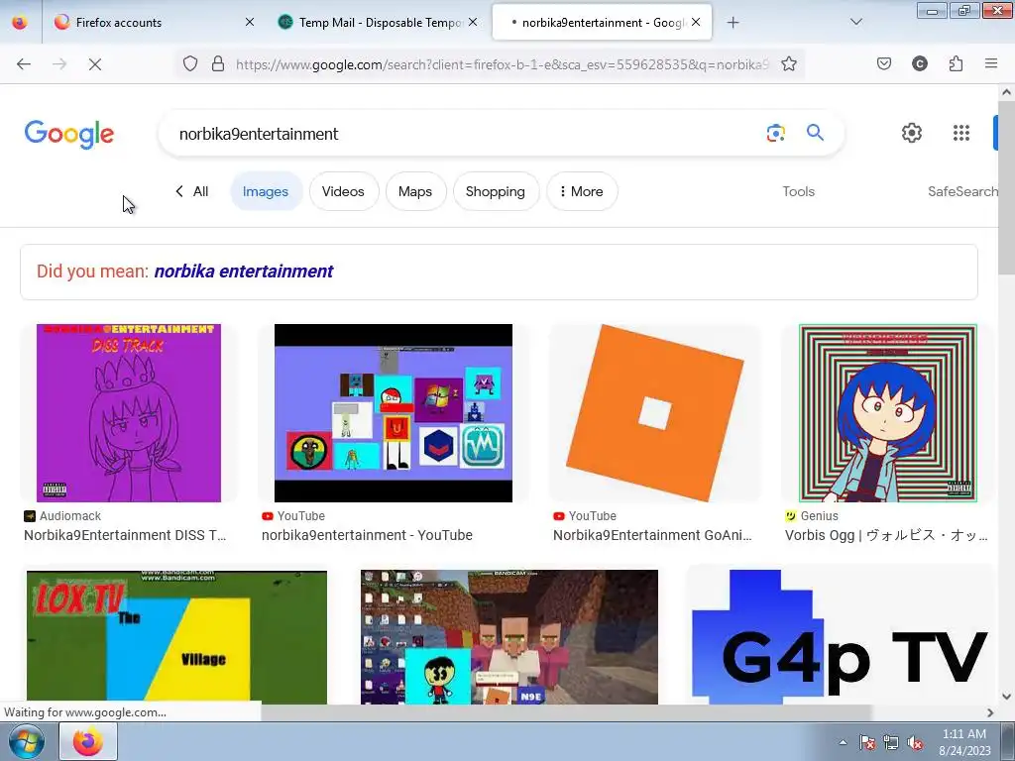
Task: Open Google quick settings gear
Action: click(x=912, y=133)
